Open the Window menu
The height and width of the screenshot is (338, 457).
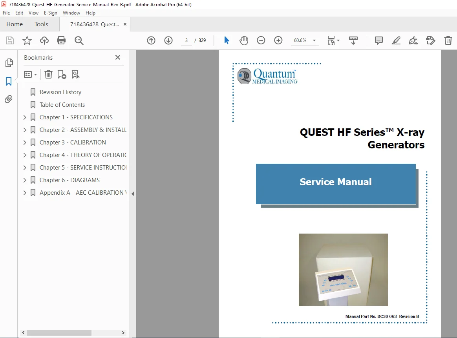[71, 13]
